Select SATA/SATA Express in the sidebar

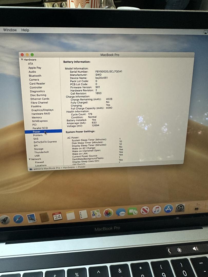[45, 142]
